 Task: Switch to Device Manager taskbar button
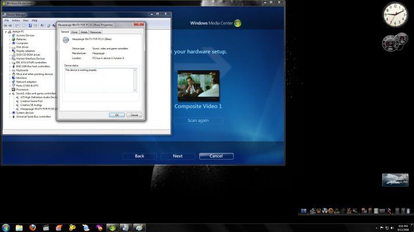[x=126, y=227]
